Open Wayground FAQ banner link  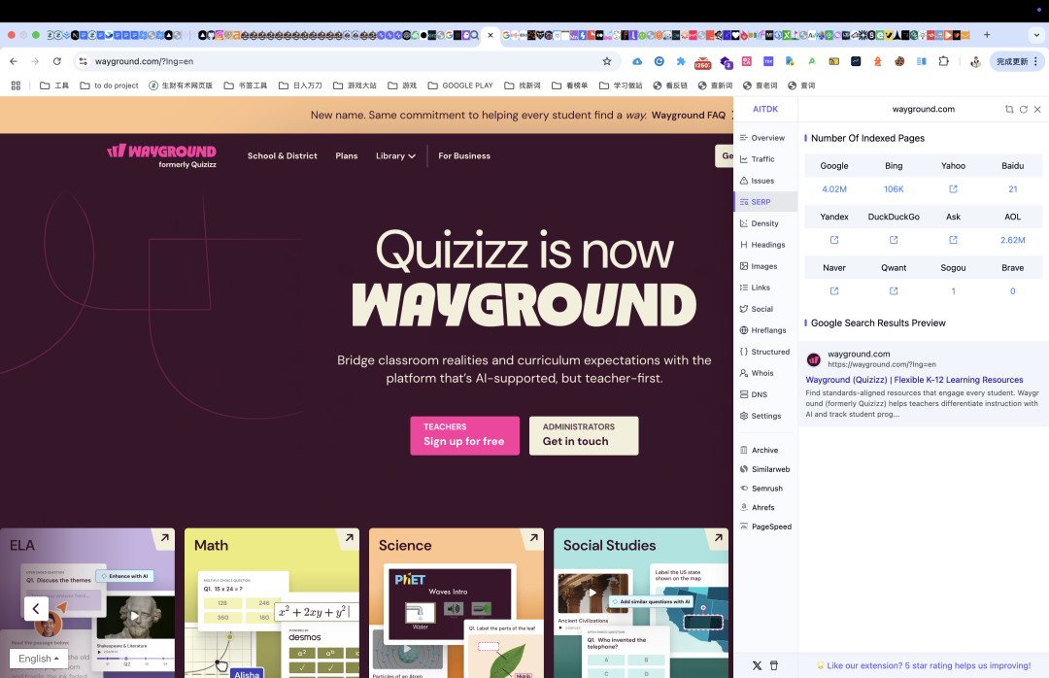coord(689,116)
